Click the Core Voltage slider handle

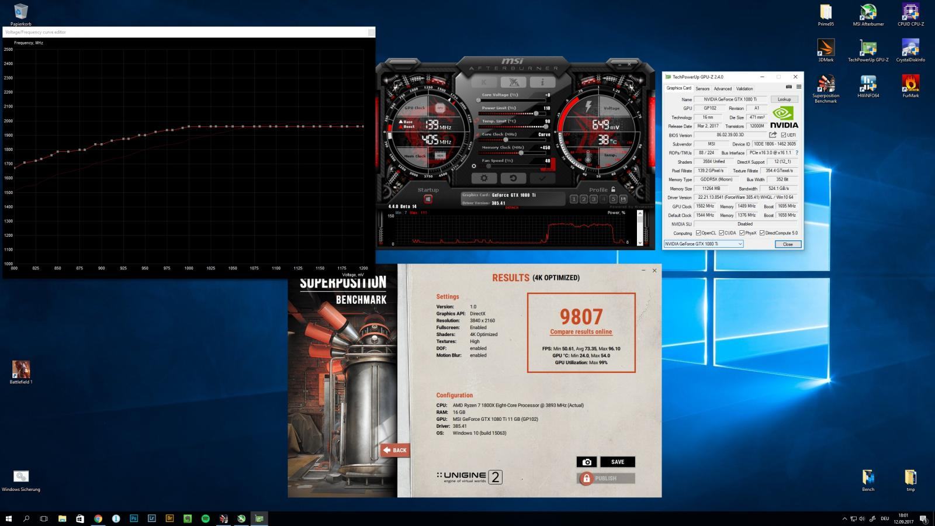tap(479, 100)
